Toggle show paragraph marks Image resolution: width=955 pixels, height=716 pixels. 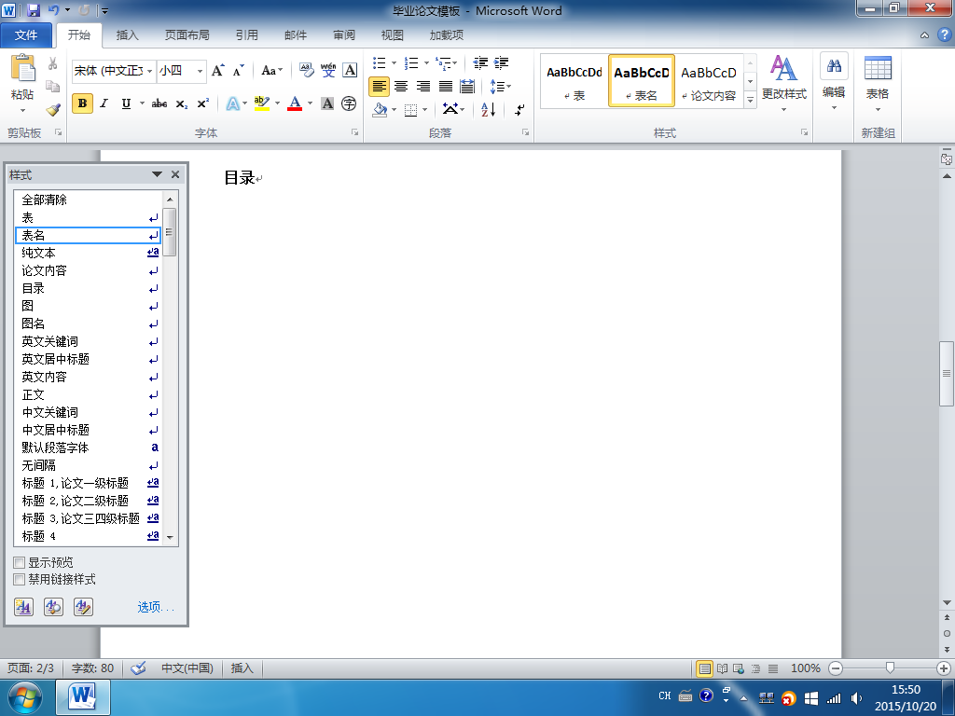(519, 110)
